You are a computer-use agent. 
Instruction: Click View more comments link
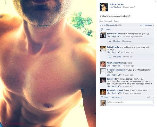coord(113,97)
